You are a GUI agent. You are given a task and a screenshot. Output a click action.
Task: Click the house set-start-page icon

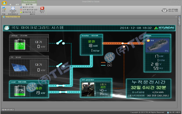click(21, 10)
